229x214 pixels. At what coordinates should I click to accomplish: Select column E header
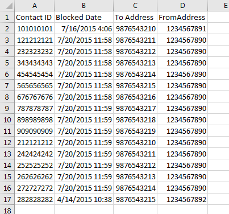point(218,6)
